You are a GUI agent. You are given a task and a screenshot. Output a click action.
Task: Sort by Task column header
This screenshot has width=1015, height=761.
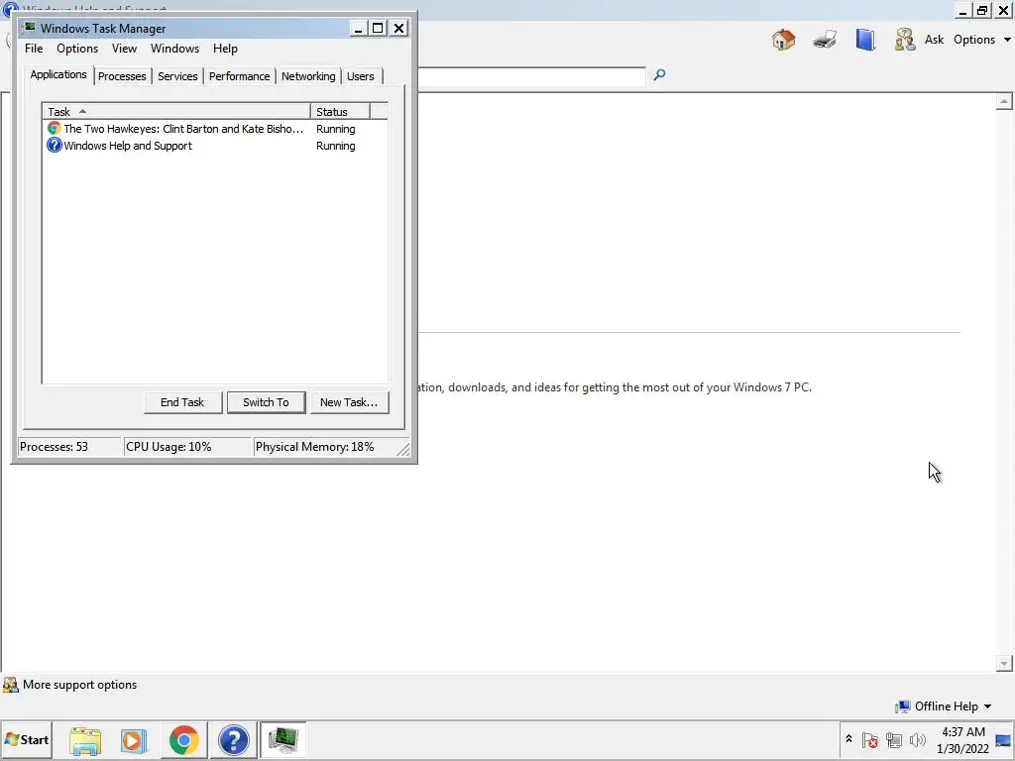click(176, 111)
